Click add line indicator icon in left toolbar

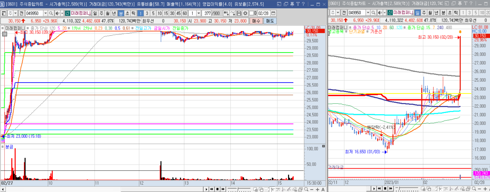pyautogui.click(x=233, y=13)
